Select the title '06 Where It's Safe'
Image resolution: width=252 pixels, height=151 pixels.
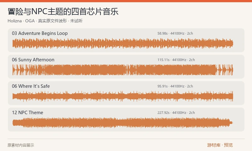tap(31, 86)
